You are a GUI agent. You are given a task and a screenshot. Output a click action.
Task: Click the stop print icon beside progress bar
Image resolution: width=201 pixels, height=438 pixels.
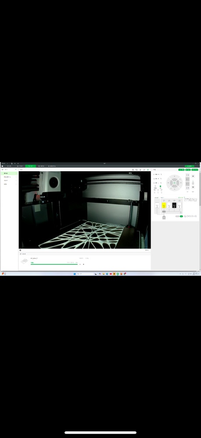[84, 264]
